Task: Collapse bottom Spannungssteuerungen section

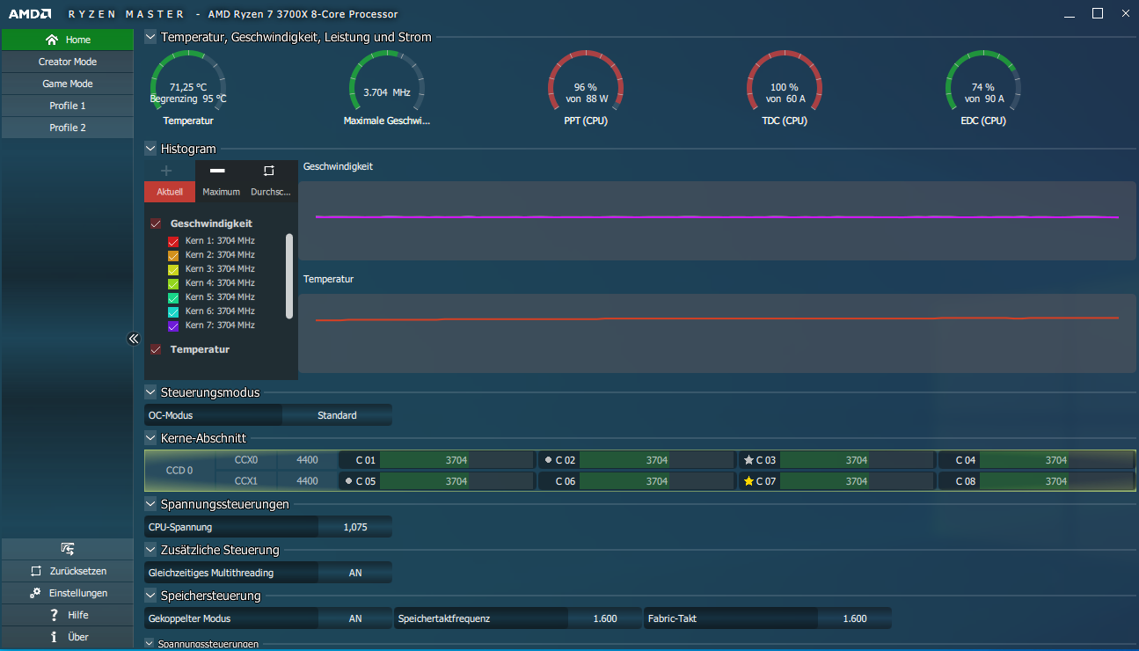Action: pos(150,644)
